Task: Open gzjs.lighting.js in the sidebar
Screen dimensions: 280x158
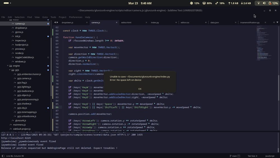Action: pyautogui.click(x=24, y=87)
